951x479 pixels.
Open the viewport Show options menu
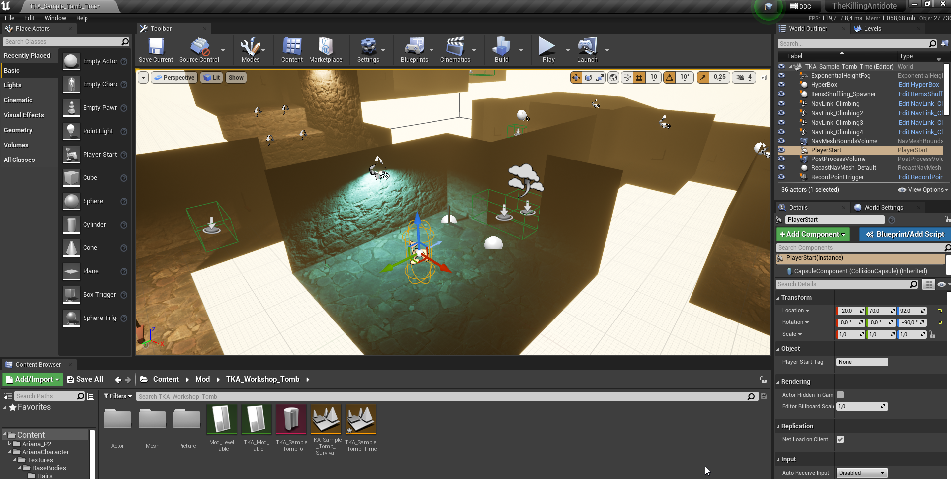[x=236, y=78]
